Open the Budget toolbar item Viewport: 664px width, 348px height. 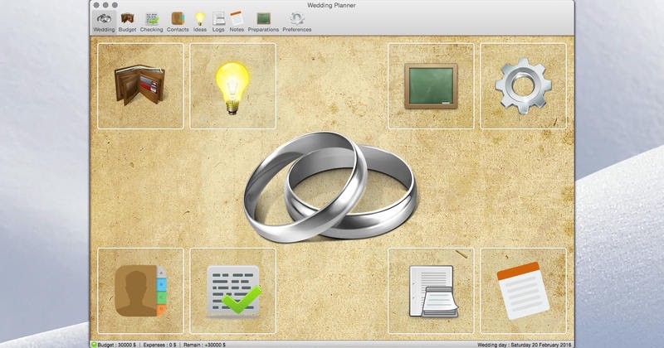[x=128, y=22]
